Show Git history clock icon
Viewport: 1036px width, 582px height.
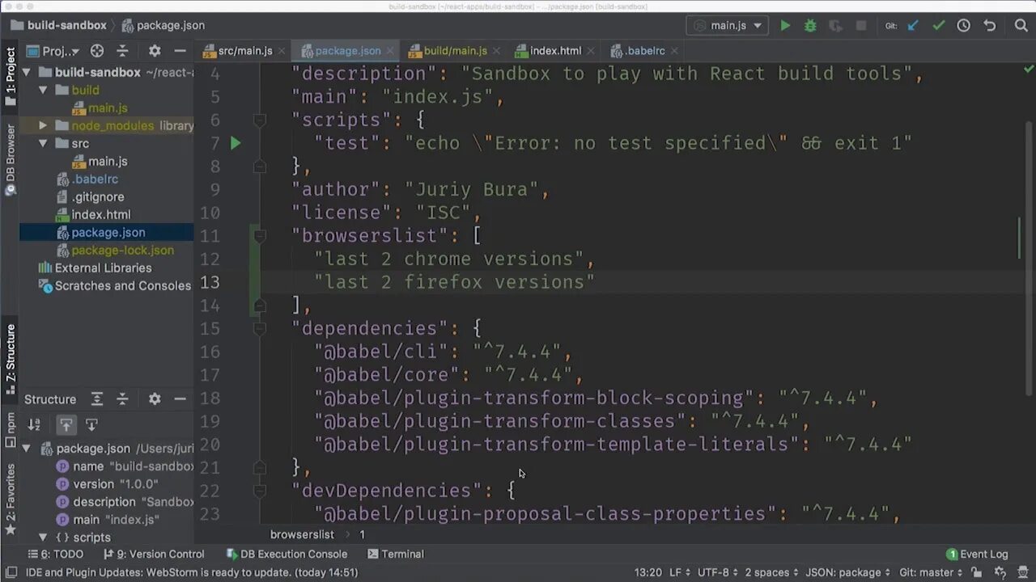963,26
